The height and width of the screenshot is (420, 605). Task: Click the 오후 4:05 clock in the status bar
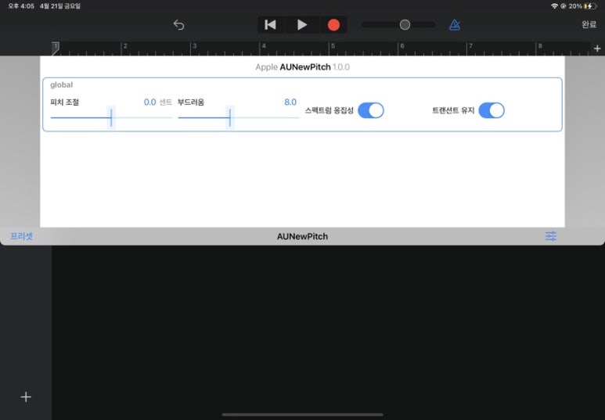tap(21, 6)
